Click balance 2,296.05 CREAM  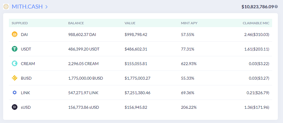click(x=83, y=64)
